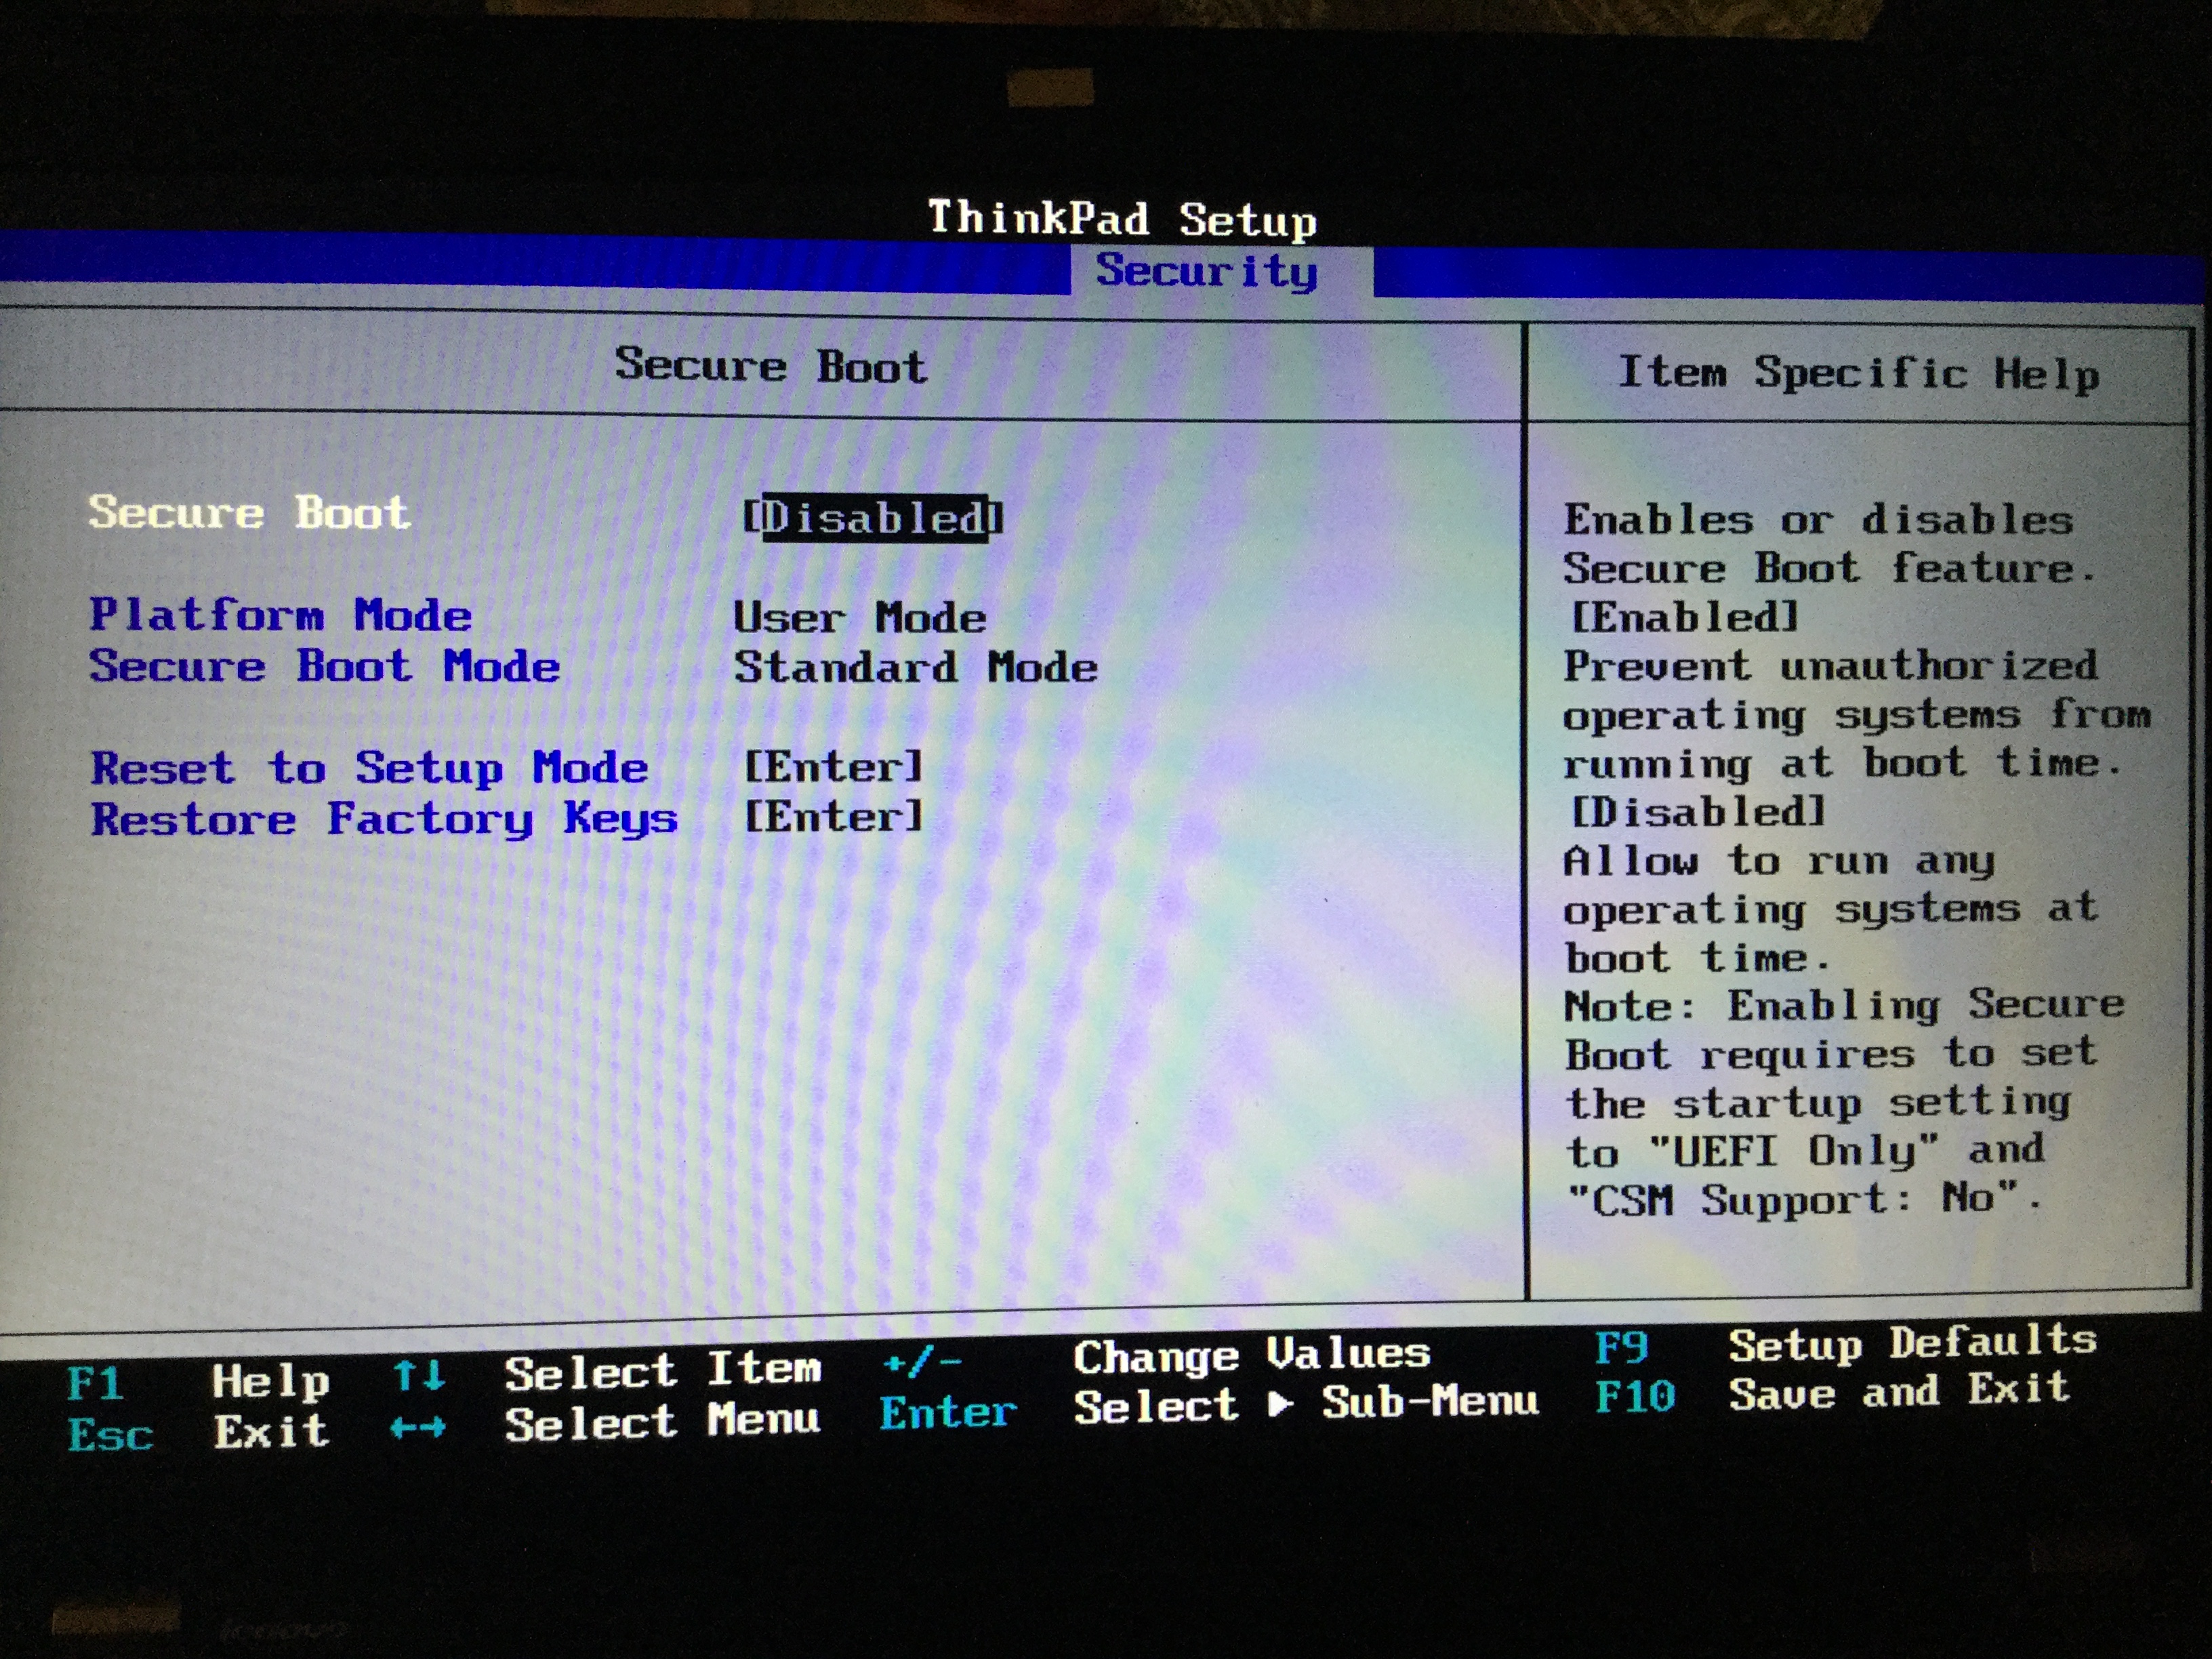
Task: Click the Platform Mode User Mode value
Action: coord(860,617)
